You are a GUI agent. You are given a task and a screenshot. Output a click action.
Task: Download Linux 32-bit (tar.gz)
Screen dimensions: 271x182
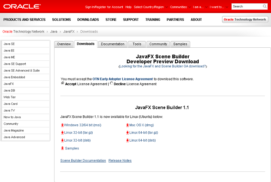tap(79, 133)
